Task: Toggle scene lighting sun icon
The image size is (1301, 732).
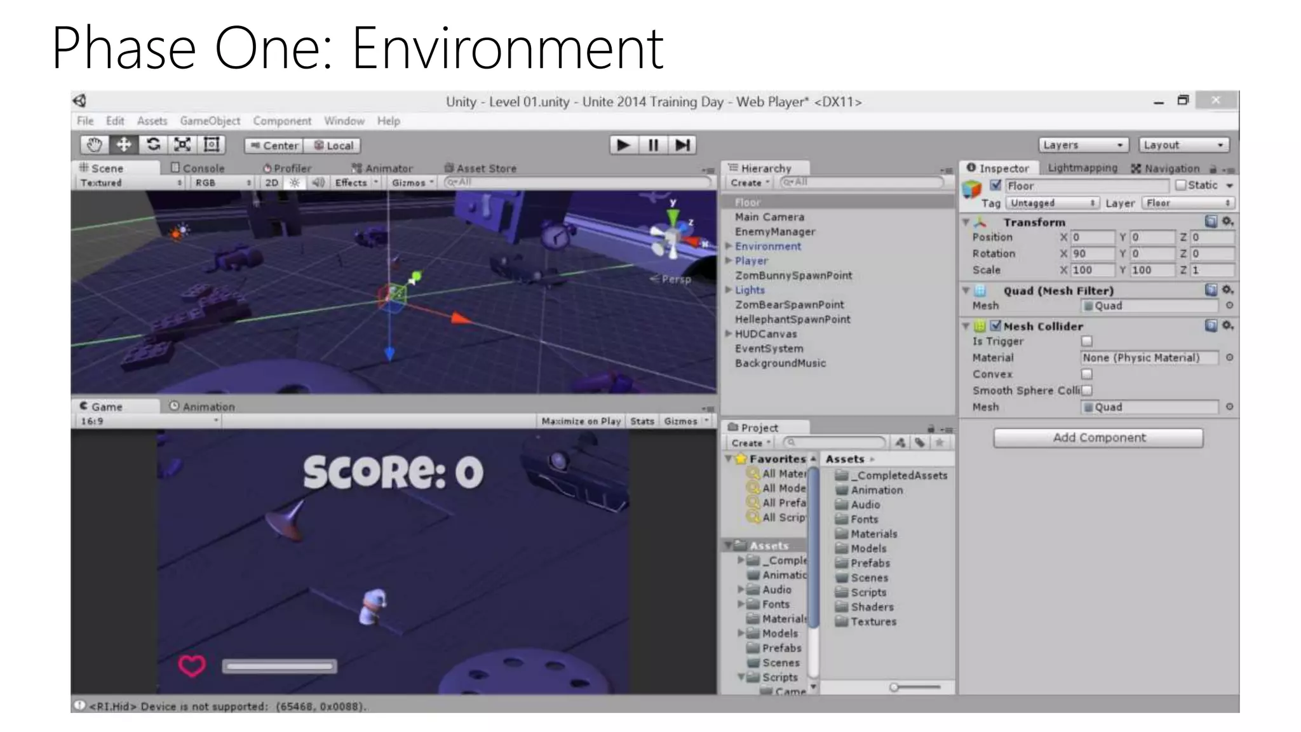Action: point(295,182)
